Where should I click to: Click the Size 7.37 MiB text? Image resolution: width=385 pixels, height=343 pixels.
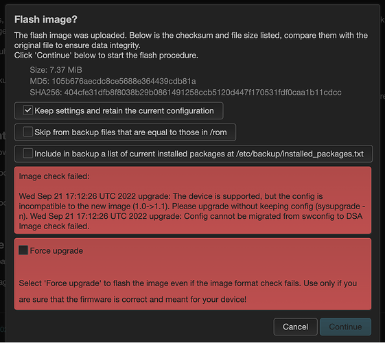coord(56,70)
